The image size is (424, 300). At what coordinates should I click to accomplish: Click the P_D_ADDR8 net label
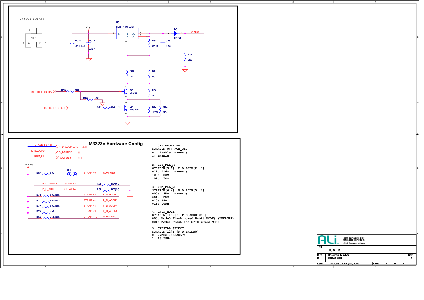pyautogui.click(x=110, y=211)
